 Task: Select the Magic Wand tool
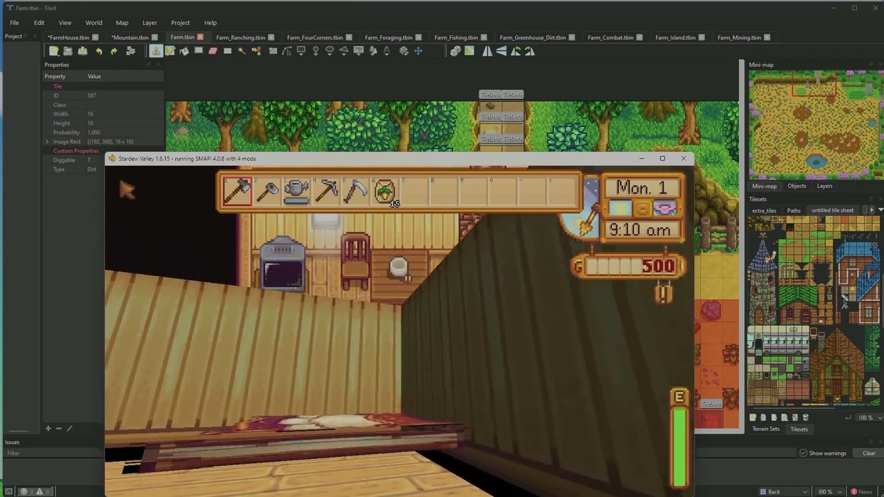click(241, 51)
